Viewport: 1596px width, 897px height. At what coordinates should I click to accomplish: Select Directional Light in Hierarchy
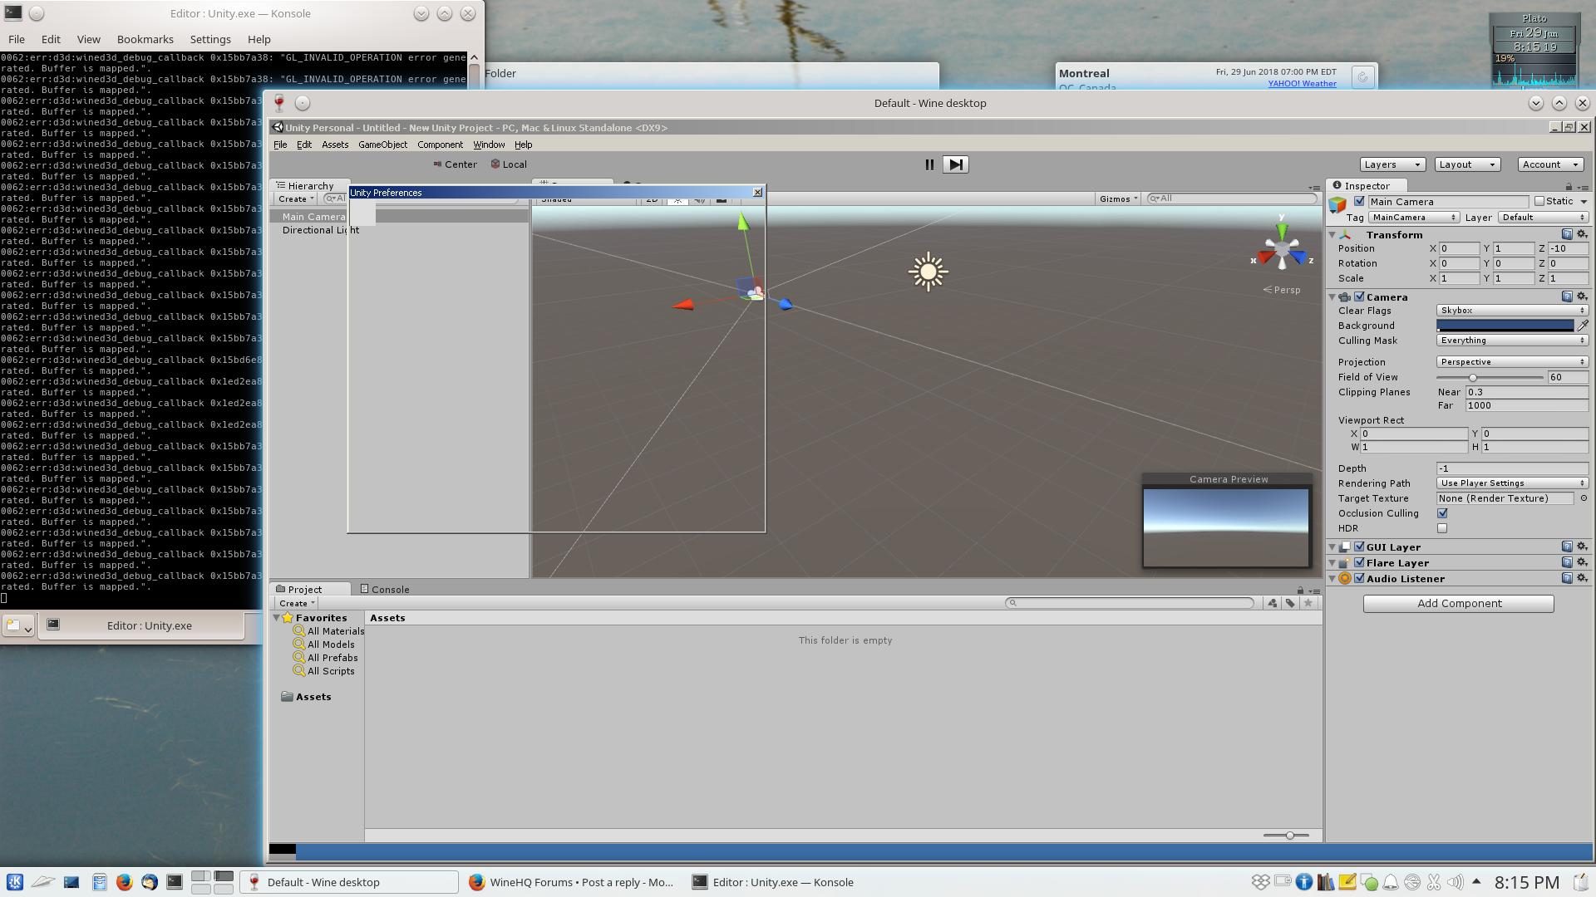(320, 230)
